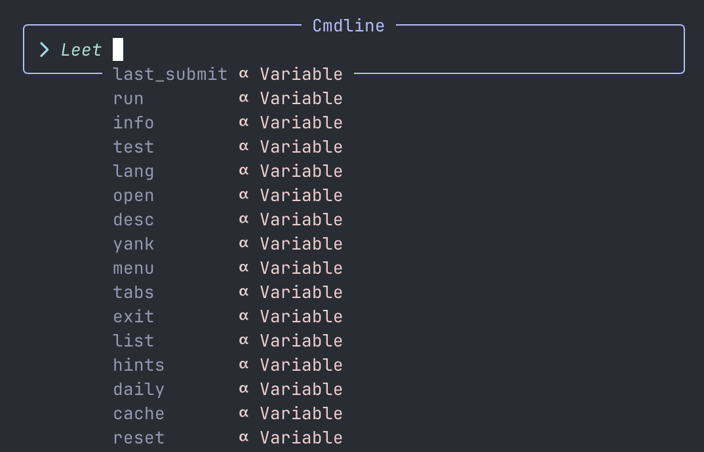
Task: Click the alpha icon next to info
Action: (244, 122)
